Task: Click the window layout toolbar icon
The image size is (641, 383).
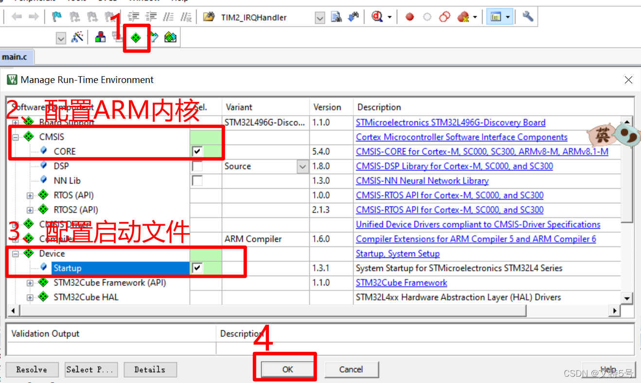Action: [x=496, y=17]
